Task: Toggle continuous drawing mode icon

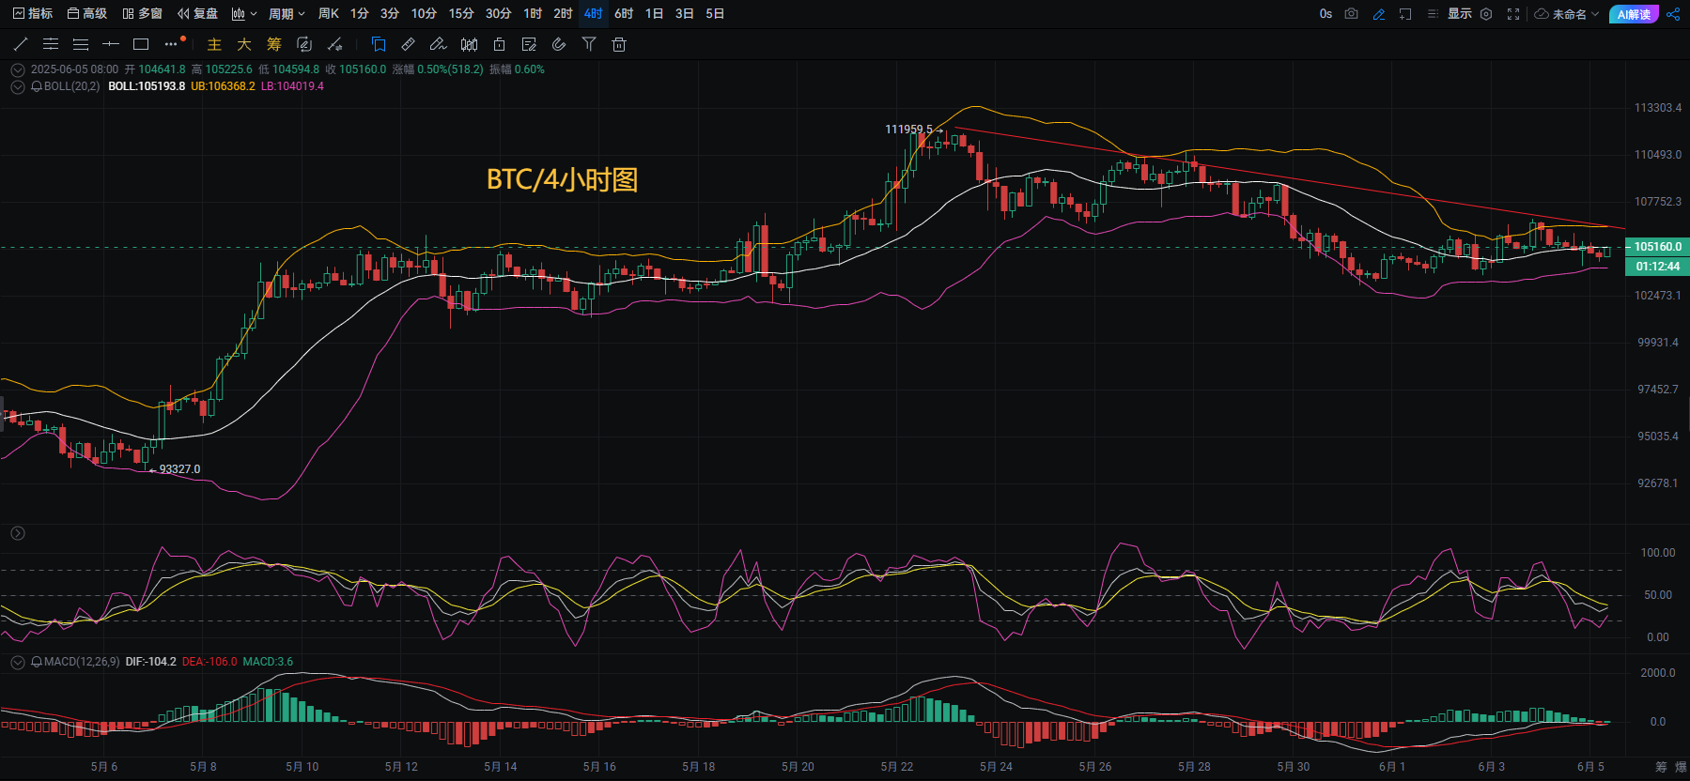Action: [x=304, y=44]
